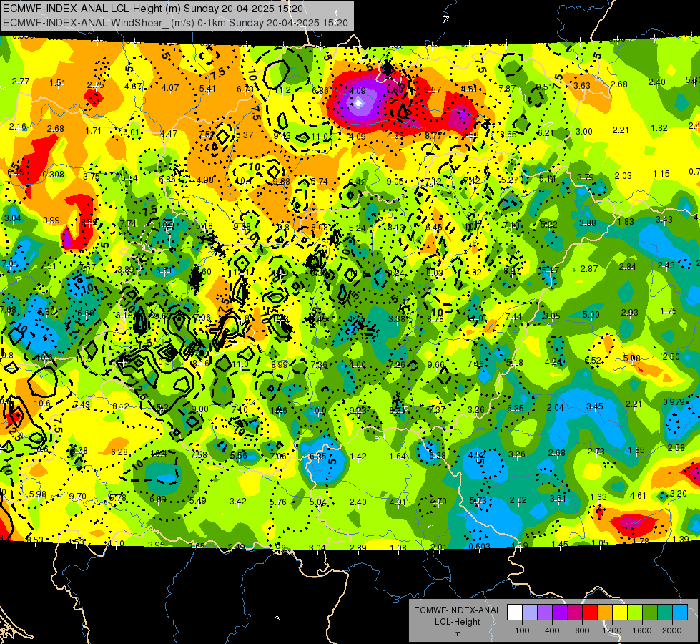Click the map value 1.51
Image resolution: width=700 pixels, height=644 pixels.
click(58, 83)
